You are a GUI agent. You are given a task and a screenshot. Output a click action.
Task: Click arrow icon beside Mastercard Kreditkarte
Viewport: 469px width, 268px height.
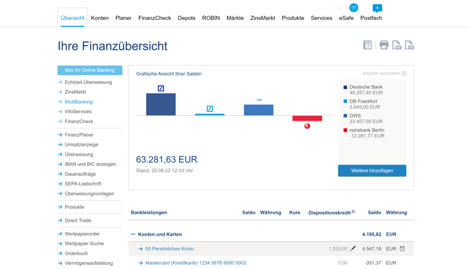(x=140, y=263)
